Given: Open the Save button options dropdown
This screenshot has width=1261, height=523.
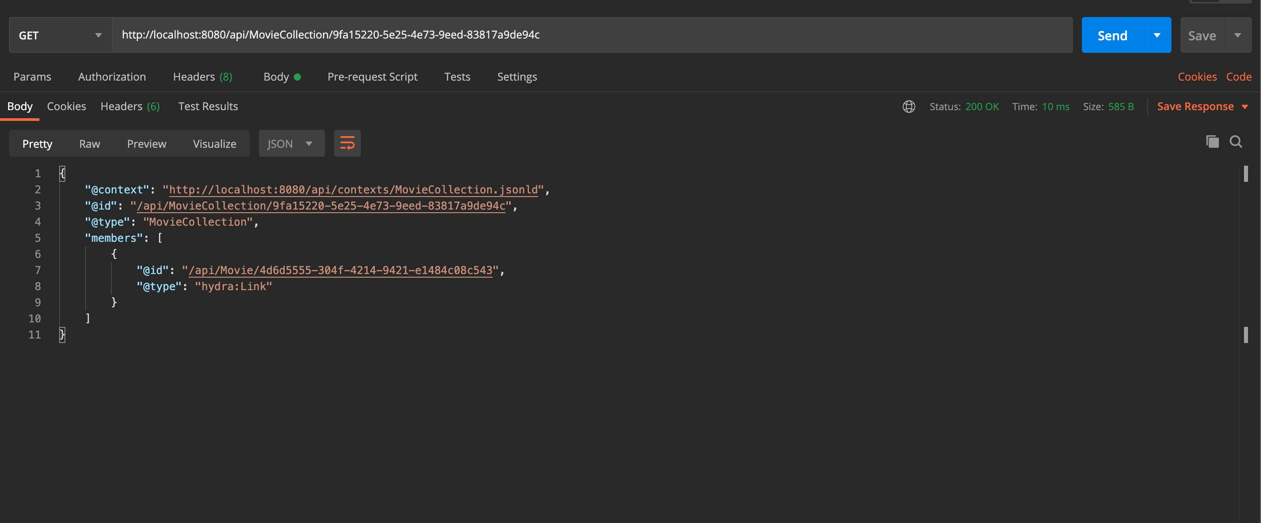Looking at the screenshot, I should [1239, 35].
